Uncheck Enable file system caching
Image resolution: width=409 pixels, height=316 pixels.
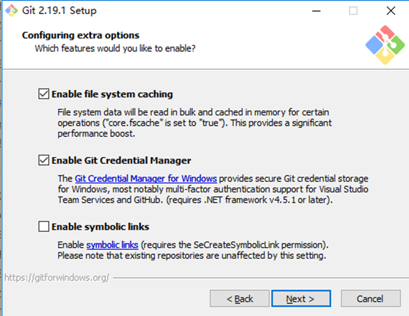(44, 94)
